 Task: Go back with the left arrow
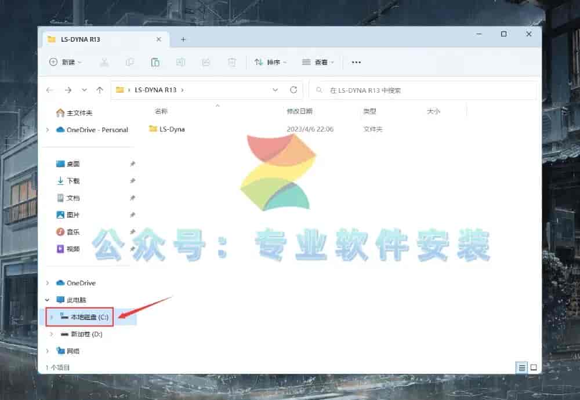pos(49,90)
